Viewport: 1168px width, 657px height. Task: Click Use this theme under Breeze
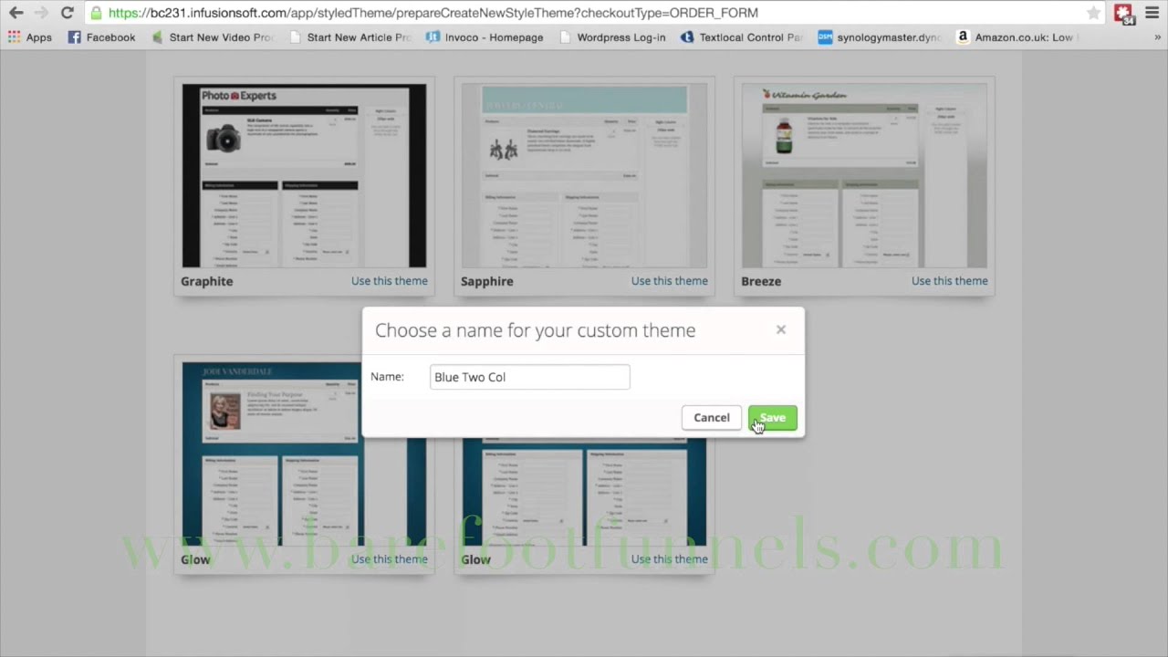(950, 281)
